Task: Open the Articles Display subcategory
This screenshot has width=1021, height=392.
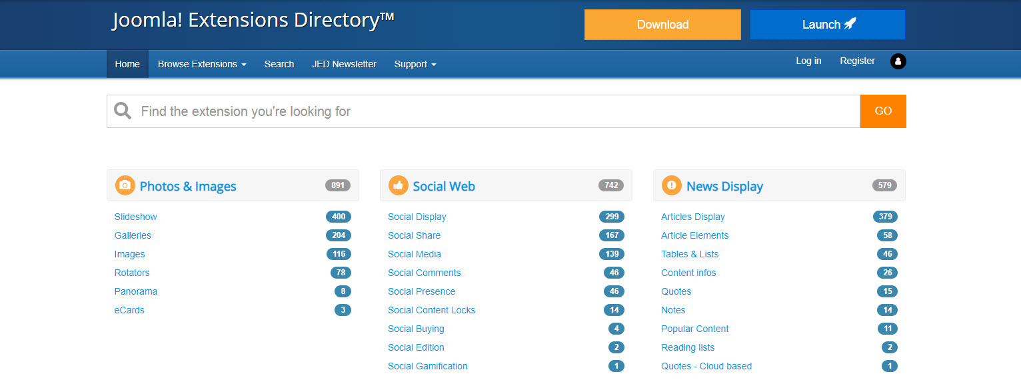Action: tap(693, 217)
